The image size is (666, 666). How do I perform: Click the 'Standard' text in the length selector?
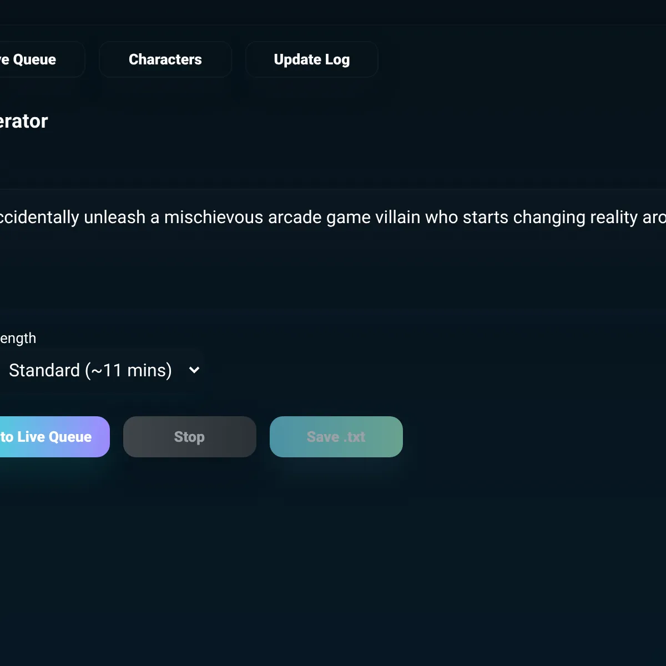click(44, 370)
